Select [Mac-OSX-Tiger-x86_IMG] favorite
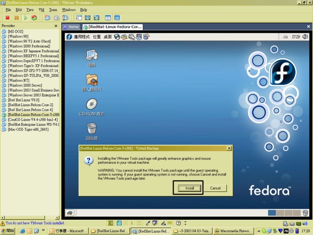 point(28,129)
